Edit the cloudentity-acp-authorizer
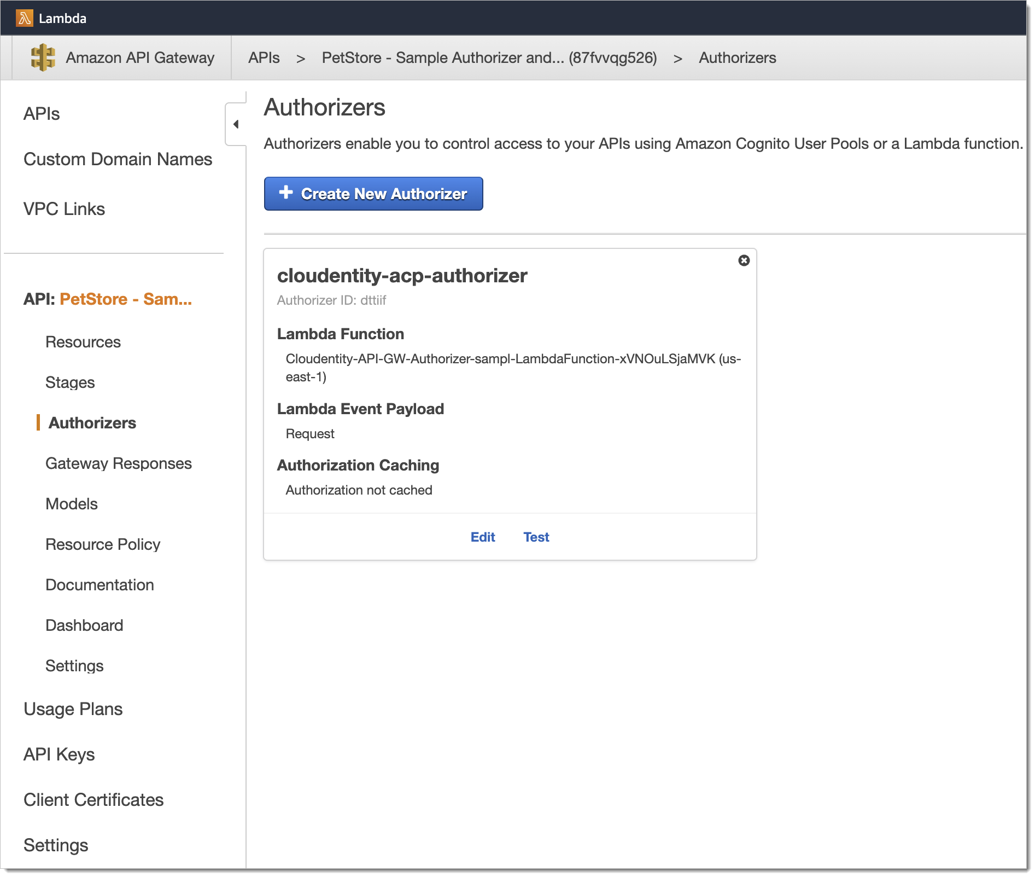The height and width of the screenshot is (877, 1035). point(483,537)
